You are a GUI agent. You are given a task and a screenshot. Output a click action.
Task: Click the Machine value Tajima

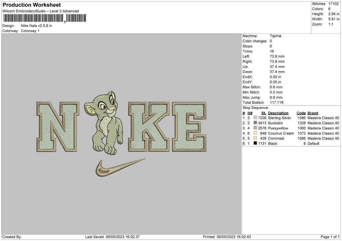276,36
